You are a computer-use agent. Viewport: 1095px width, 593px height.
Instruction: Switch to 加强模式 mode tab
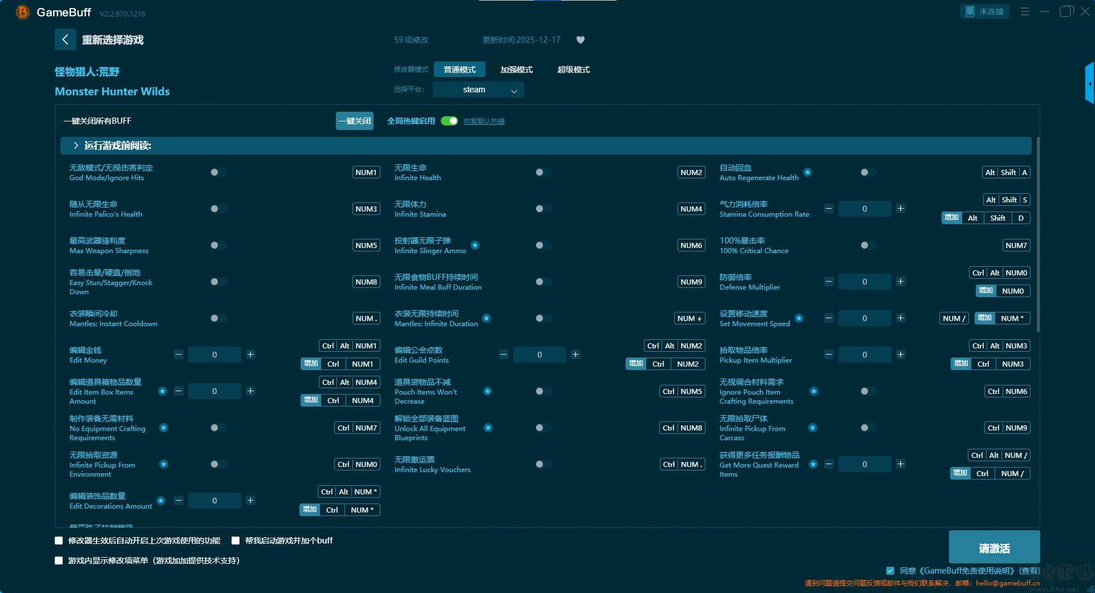[516, 70]
